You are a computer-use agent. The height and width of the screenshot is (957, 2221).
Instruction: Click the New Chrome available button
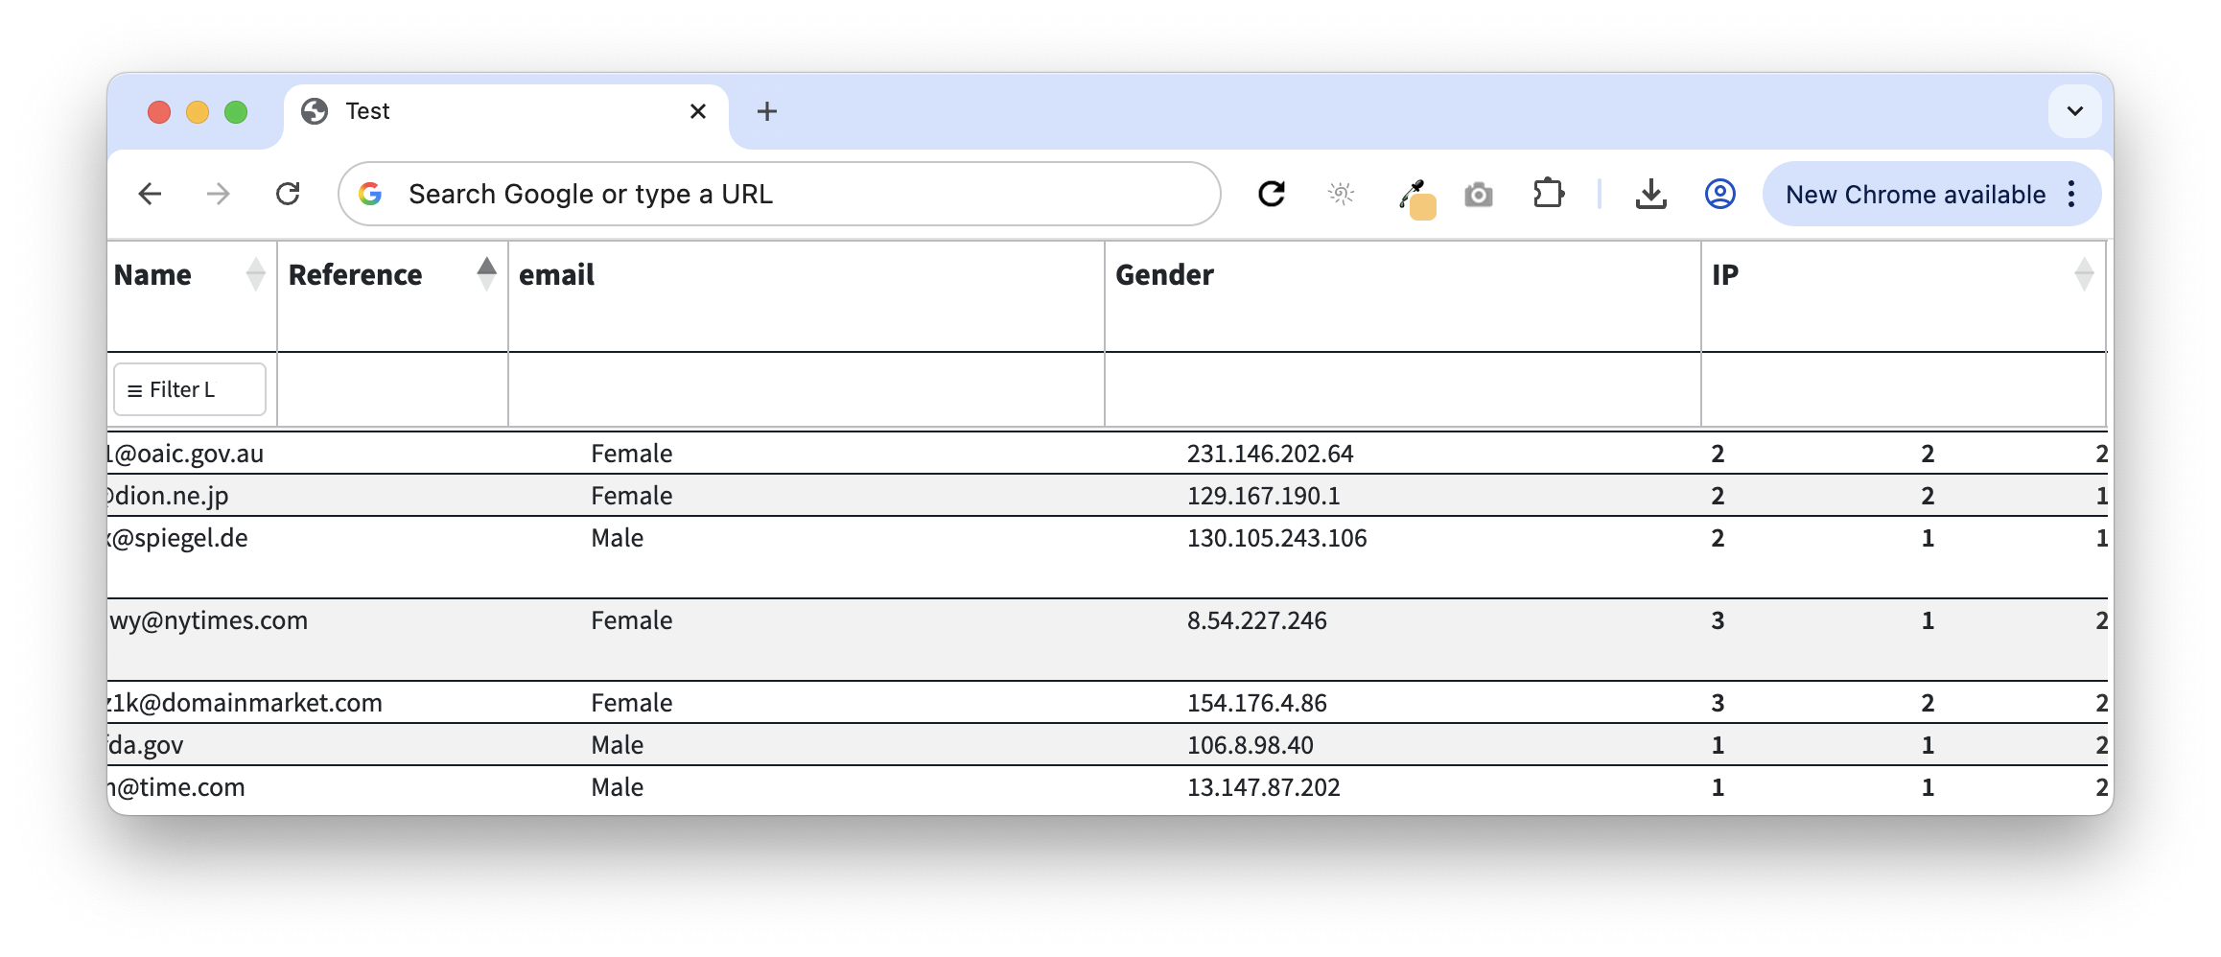click(1914, 195)
